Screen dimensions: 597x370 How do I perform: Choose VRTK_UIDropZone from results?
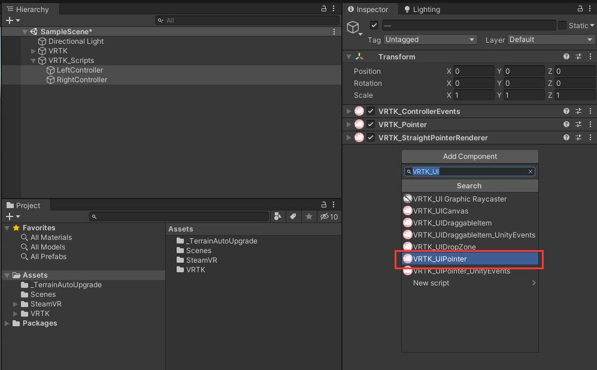[x=470, y=247]
